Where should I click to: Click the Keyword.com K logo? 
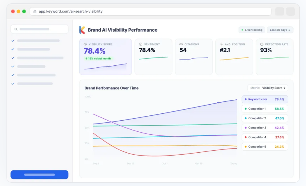pos(82,30)
